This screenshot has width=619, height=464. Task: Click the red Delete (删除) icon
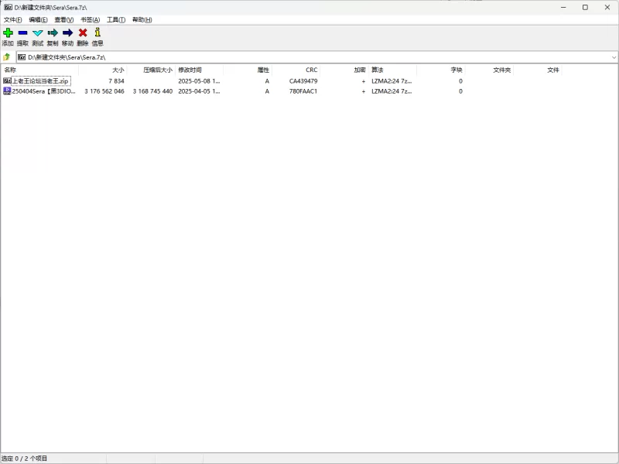tap(83, 33)
